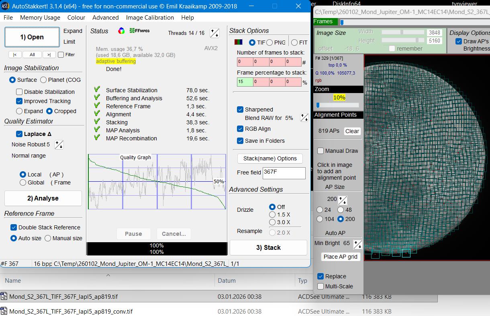The width and height of the screenshot is (490, 316).
Task: Open the Colour menu
Action: pos(76,18)
